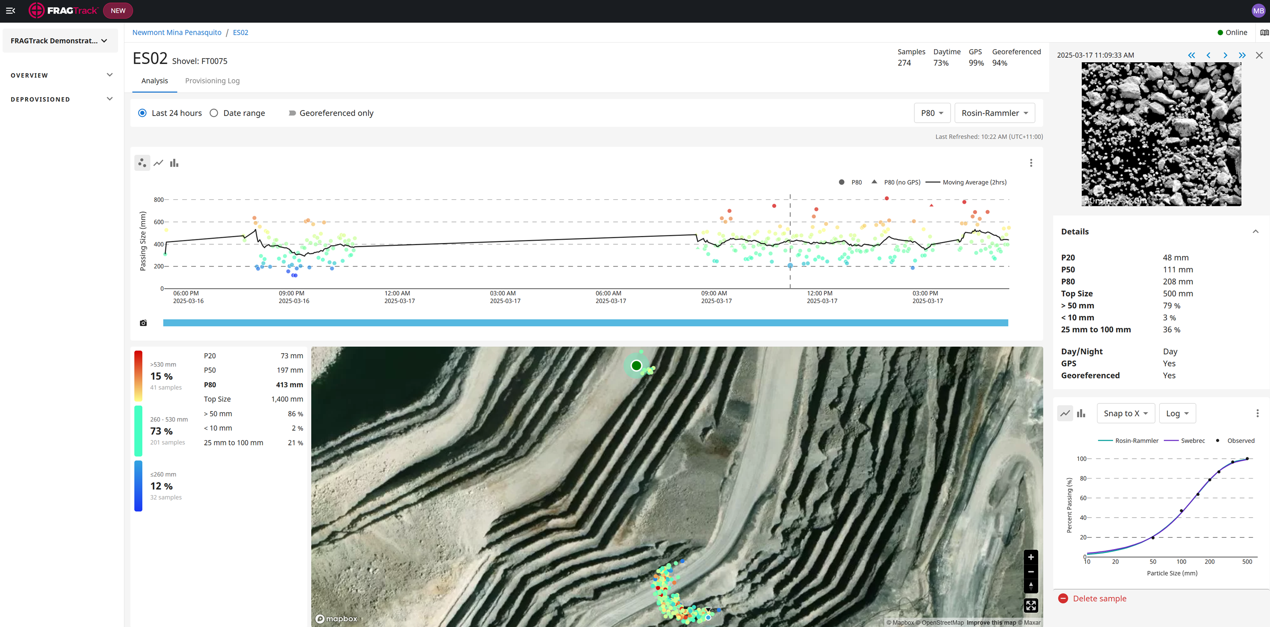Open the Log scale dropdown

tap(1177, 413)
